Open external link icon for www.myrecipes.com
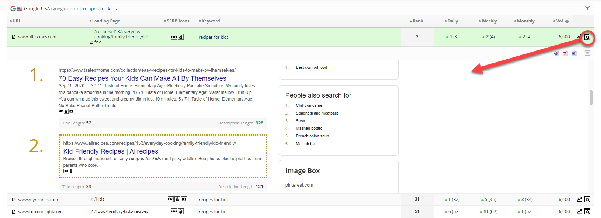Image resolution: width=601 pixels, height=218 pixels. [x=14, y=200]
